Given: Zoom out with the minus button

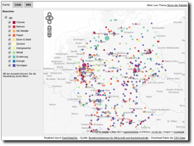Looking at the screenshot, I should pyautogui.click(x=49, y=35).
